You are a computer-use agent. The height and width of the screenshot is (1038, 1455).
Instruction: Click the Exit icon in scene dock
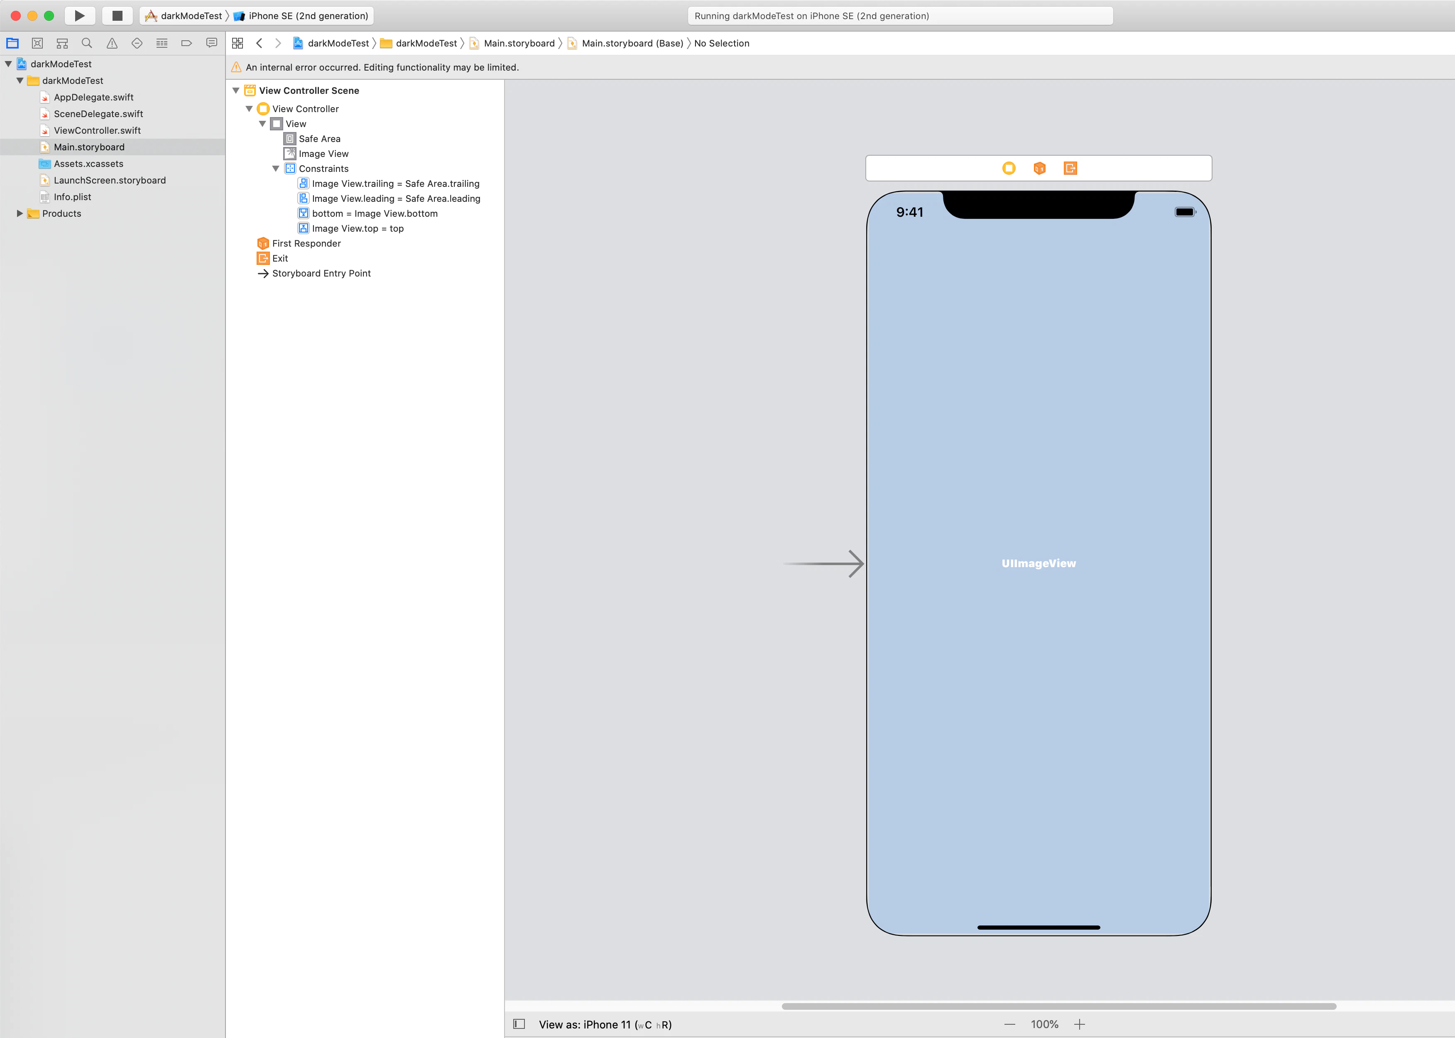[x=1070, y=168]
